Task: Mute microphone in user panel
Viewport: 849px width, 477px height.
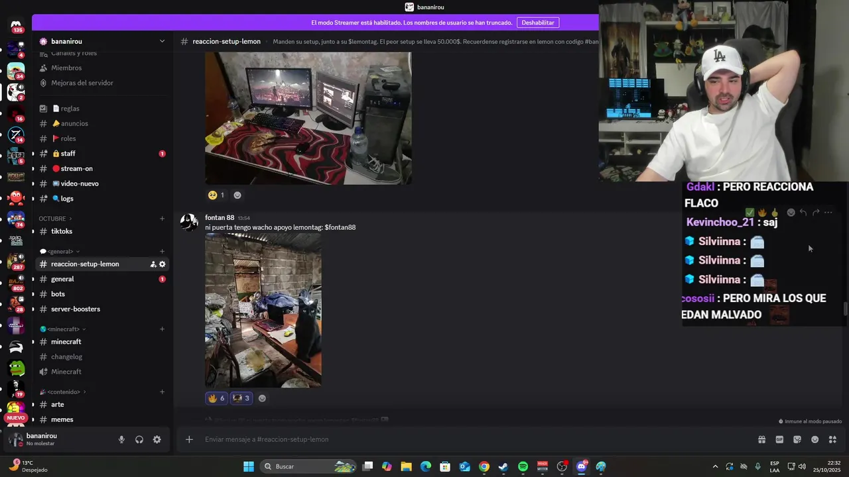Action: (x=121, y=439)
